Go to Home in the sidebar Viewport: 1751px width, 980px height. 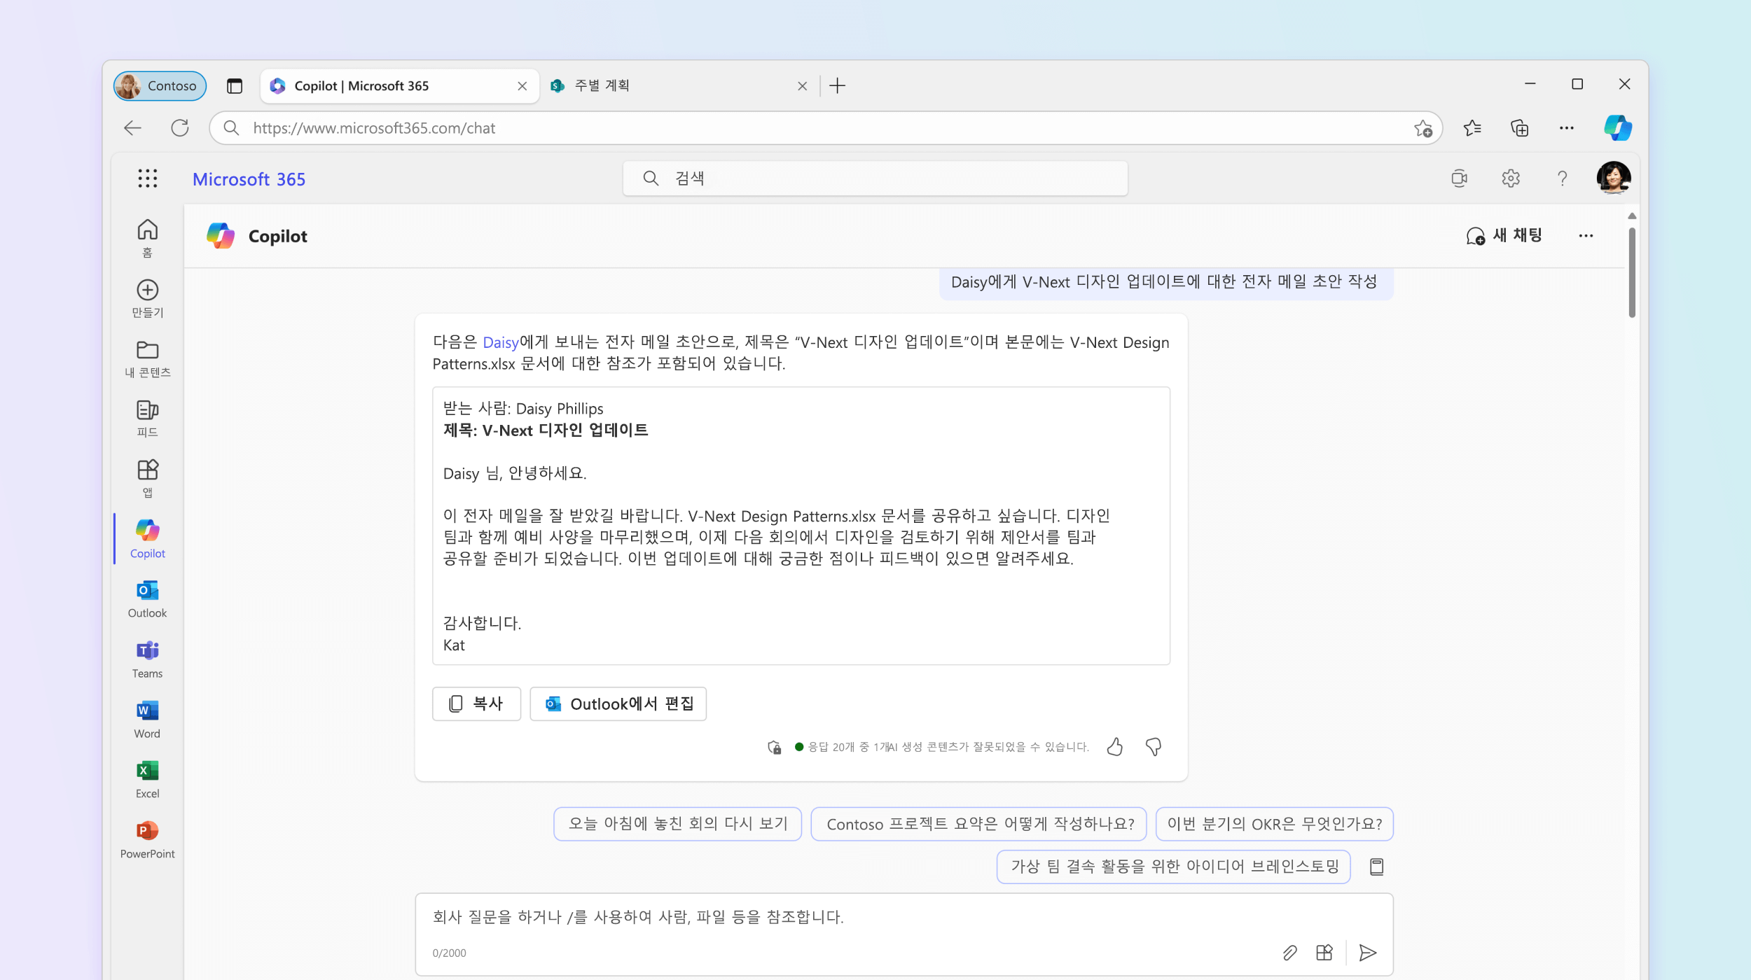(x=147, y=238)
